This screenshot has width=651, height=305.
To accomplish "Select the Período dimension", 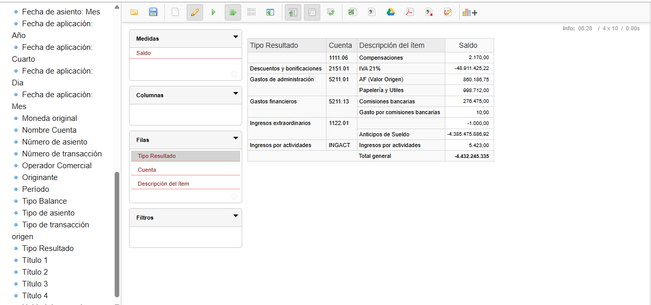I will [x=35, y=189].
